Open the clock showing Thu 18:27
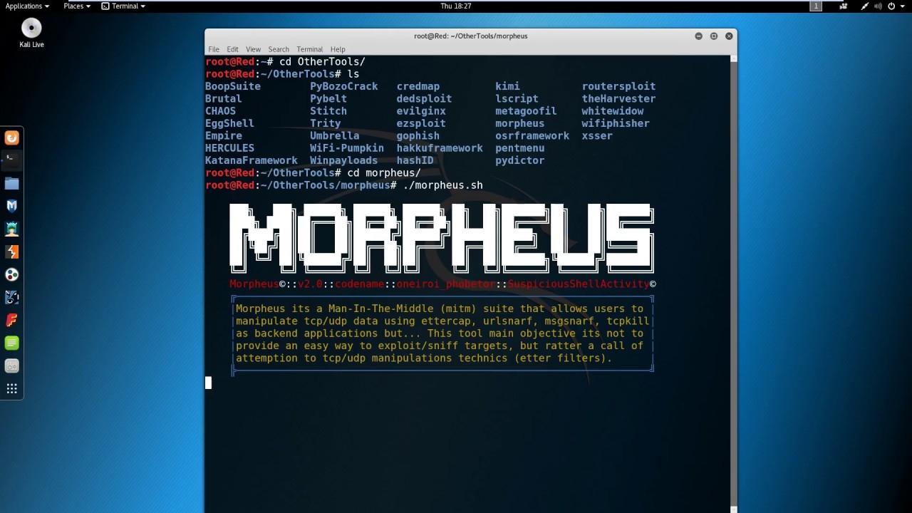The height and width of the screenshot is (513, 912). [x=456, y=6]
